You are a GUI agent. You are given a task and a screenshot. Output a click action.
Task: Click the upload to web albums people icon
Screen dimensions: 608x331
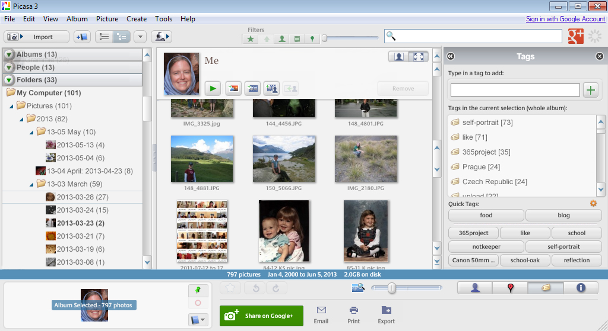click(161, 37)
